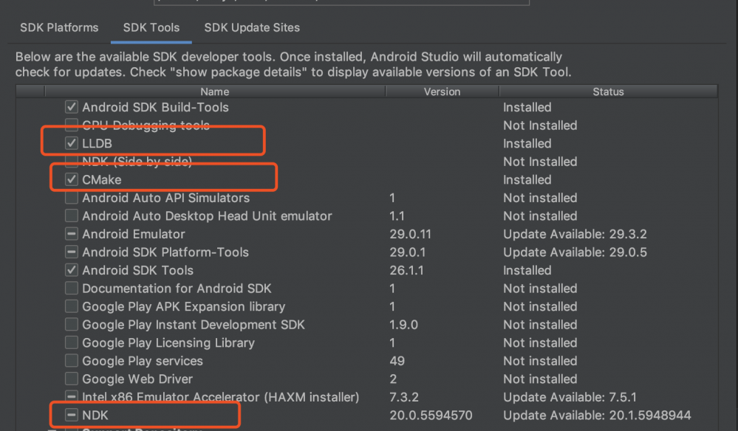738x431 pixels.
Task: Toggle Android Emulator update checkbox
Action: pyautogui.click(x=72, y=234)
